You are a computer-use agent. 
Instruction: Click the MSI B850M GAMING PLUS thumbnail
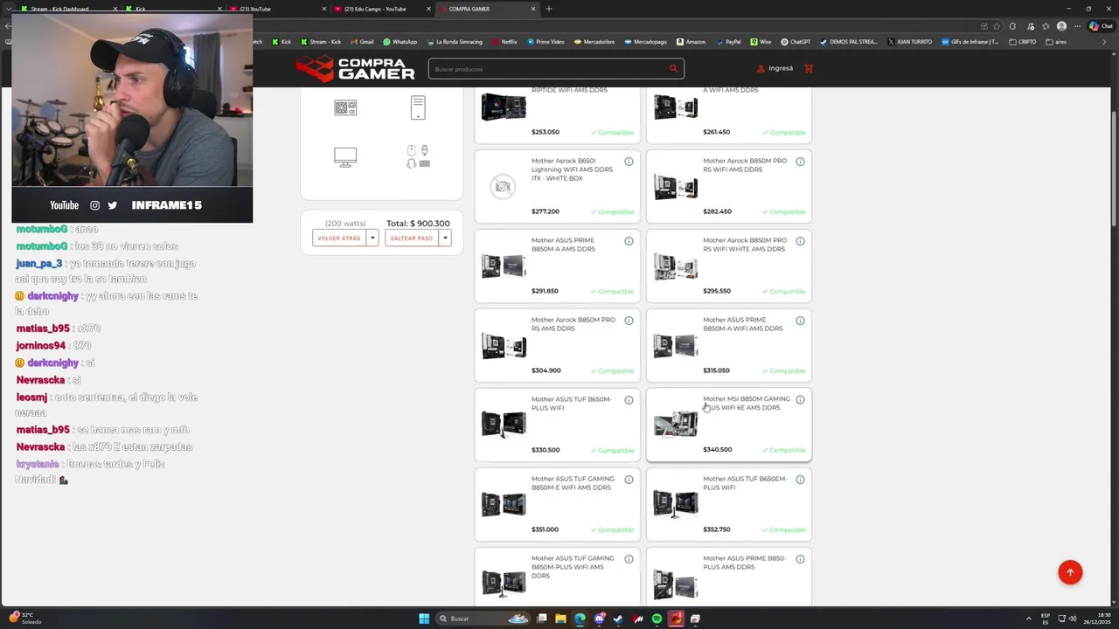click(x=676, y=425)
